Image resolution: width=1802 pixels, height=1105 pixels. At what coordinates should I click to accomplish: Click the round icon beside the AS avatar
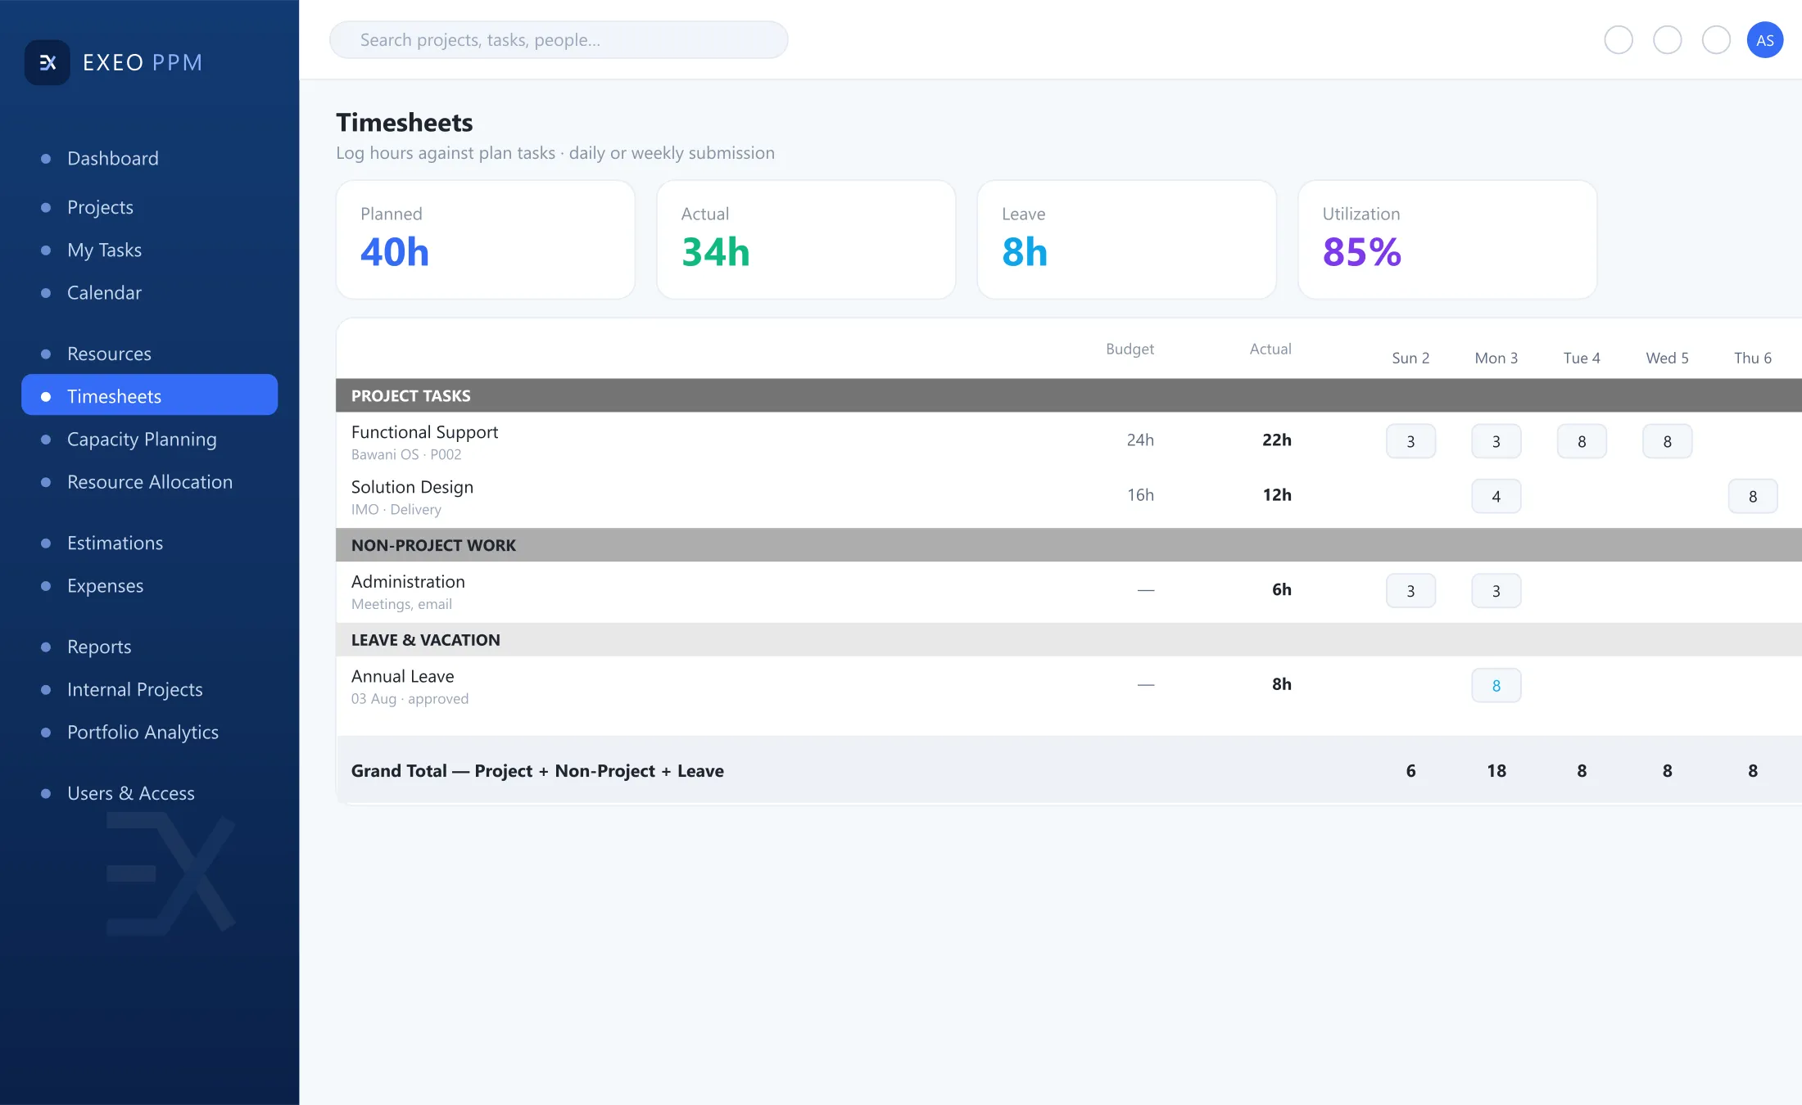(1716, 40)
